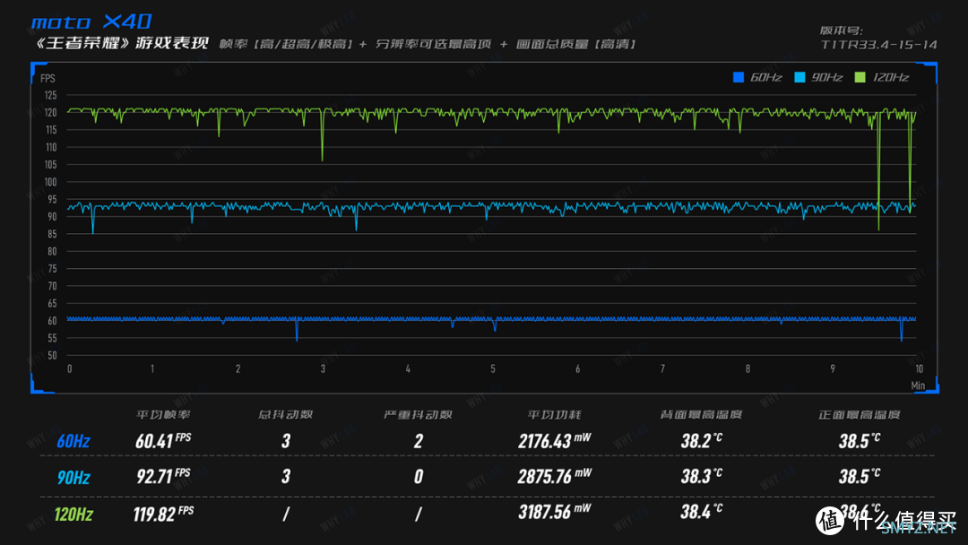Click the 10 x-axis minute label
Image resolution: width=968 pixels, height=545 pixels.
(920, 369)
